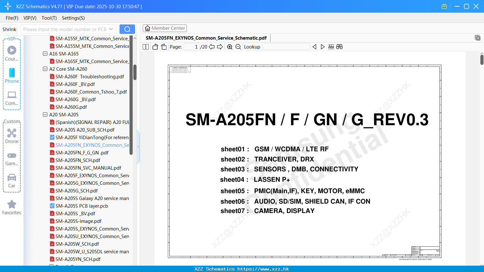Image resolution: width=484 pixels, height=272 pixels.
Task: Open SM-A205G_SCH.pdf
Action: click(77, 191)
